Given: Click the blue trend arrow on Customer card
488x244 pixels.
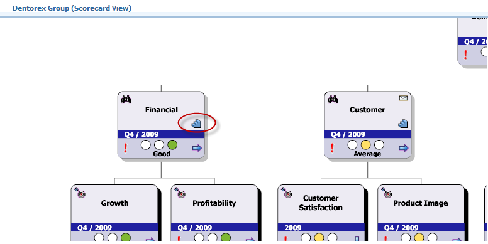Looking at the screenshot, I should (x=404, y=148).
